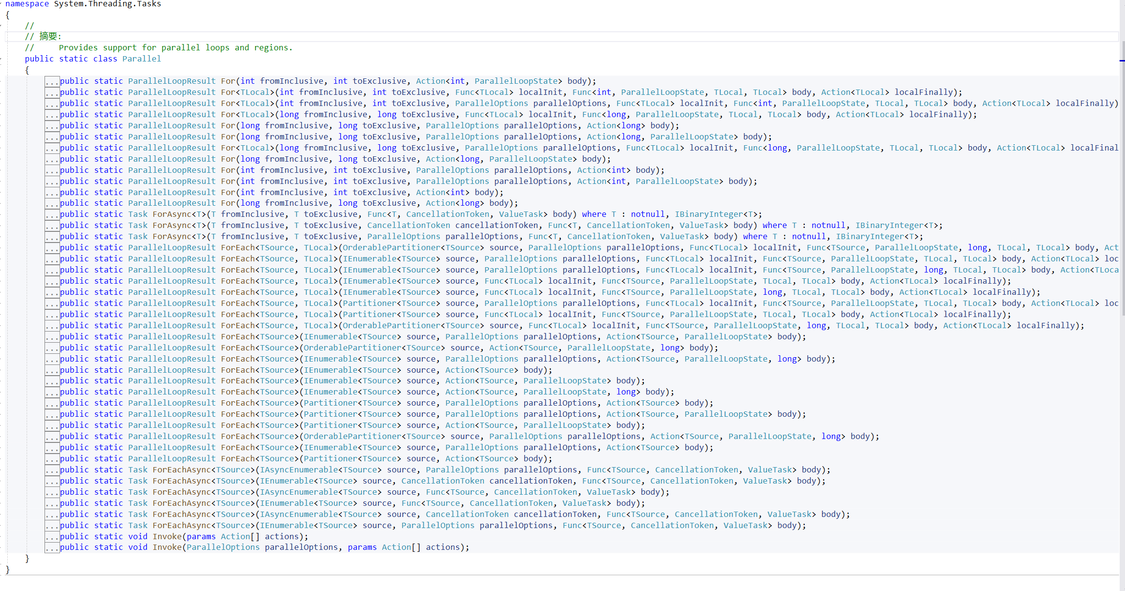Expand region before ForEach<TSource>(Partitioner source, ParallelOptions, Action<TSource> body)

point(52,404)
